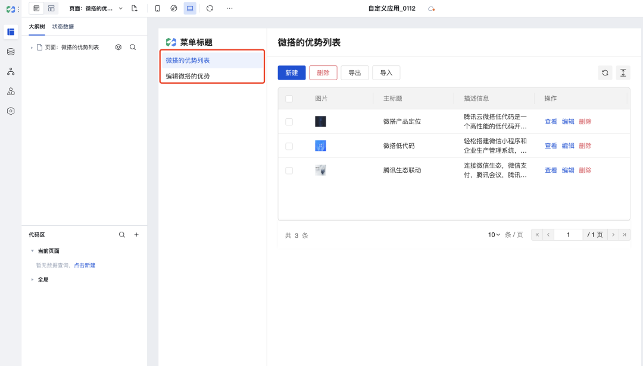Expand the 页面: 微搭的优势列表 tree node
The height and width of the screenshot is (366, 643).
click(x=32, y=48)
